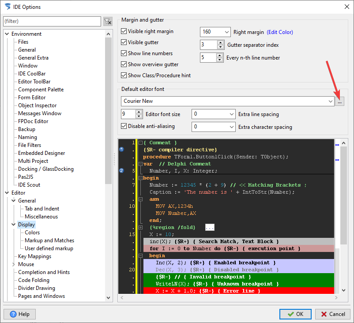Open the Extra line spacing dropdown
Screen dimensions: 354x323
click(x=231, y=114)
